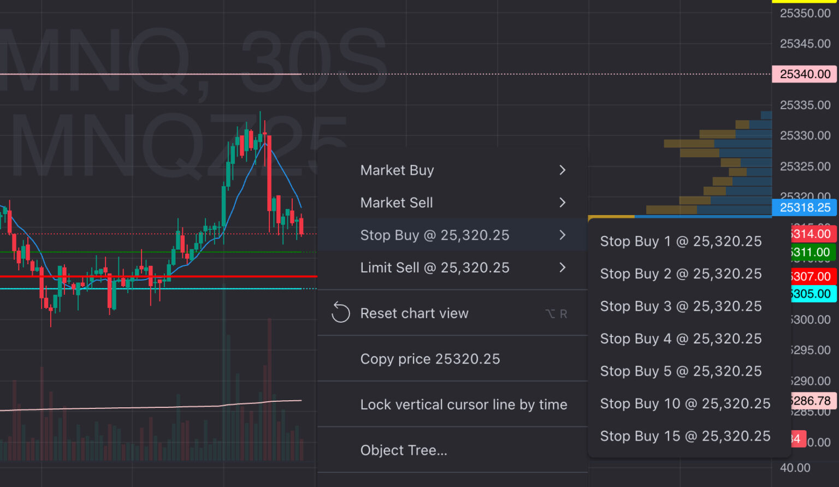
Task: Open the Object Tree dialog
Action: 404,450
